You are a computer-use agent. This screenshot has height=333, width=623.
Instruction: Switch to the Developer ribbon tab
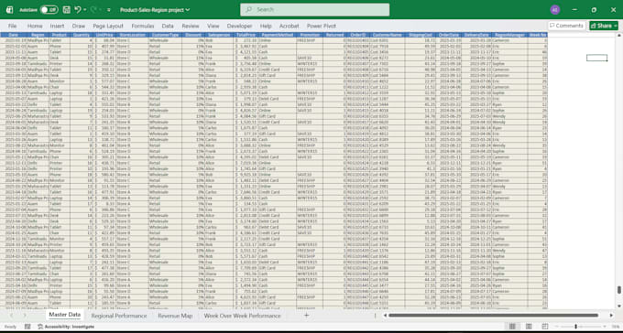click(x=240, y=26)
